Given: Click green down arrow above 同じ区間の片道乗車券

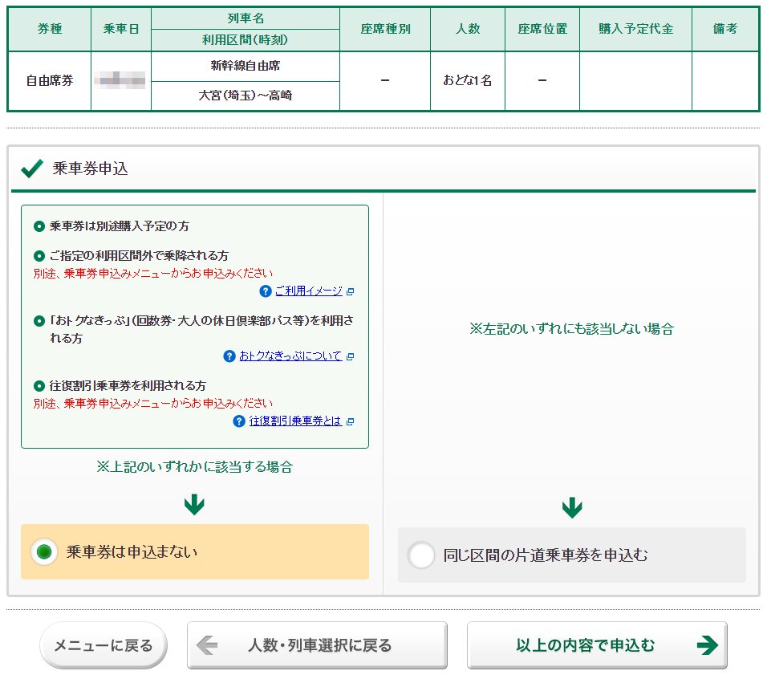Looking at the screenshot, I should pyautogui.click(x=571, y=507).
